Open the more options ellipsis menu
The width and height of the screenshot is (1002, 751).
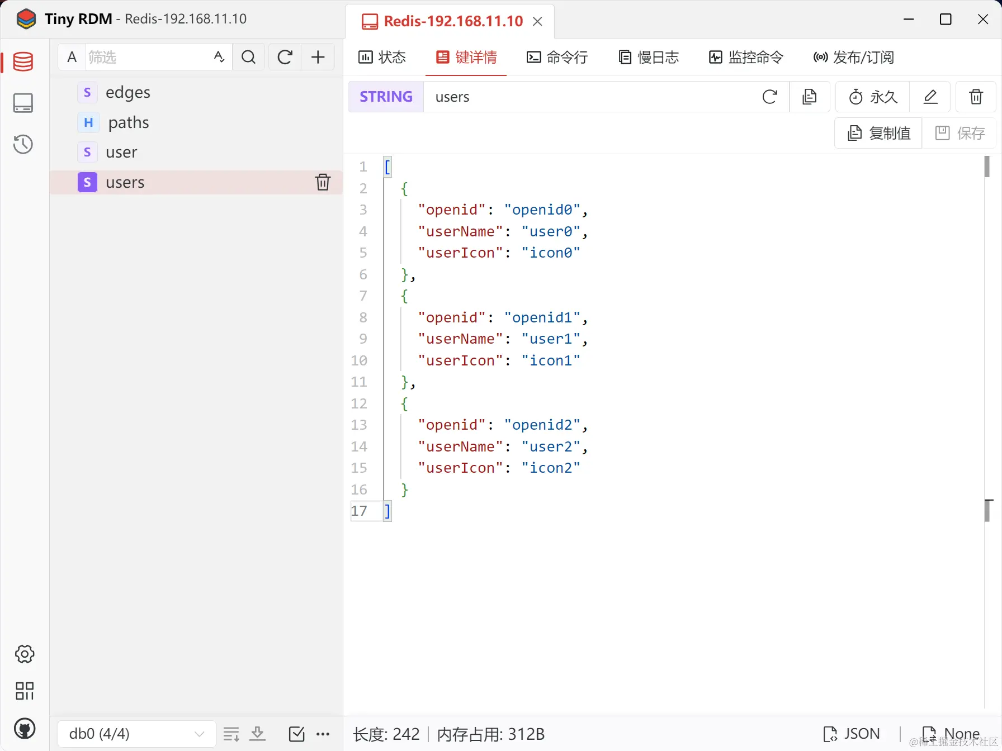click(x=323, y=734)
